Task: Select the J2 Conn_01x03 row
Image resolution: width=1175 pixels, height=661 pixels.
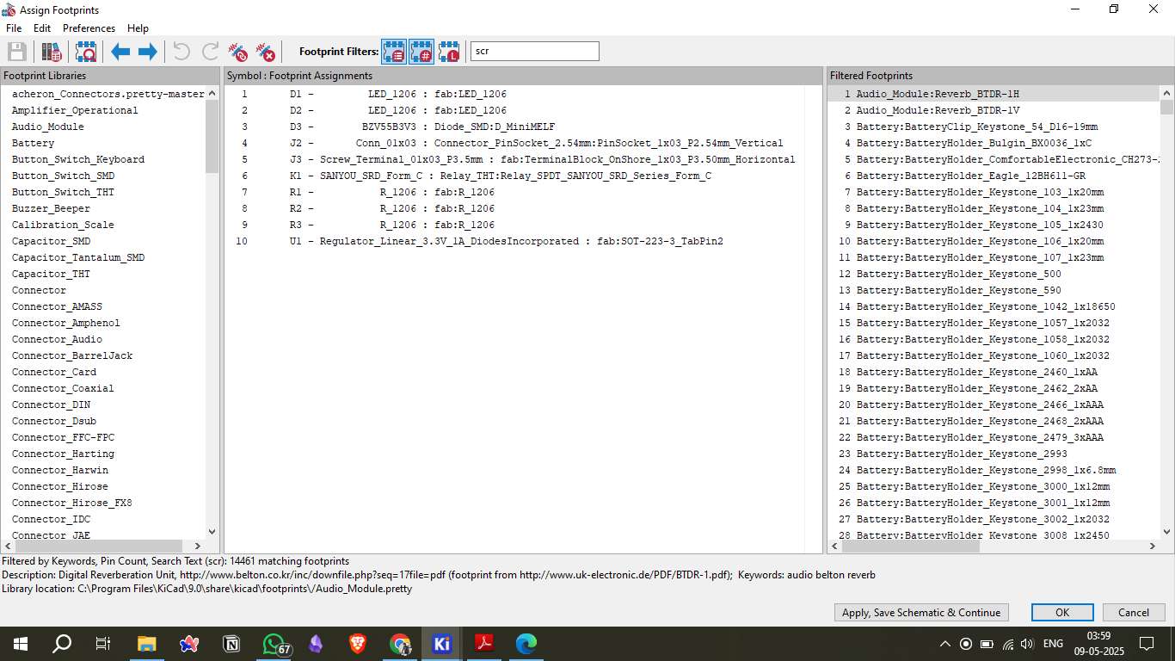Action: pyautogui.click(x=514, y=143)
